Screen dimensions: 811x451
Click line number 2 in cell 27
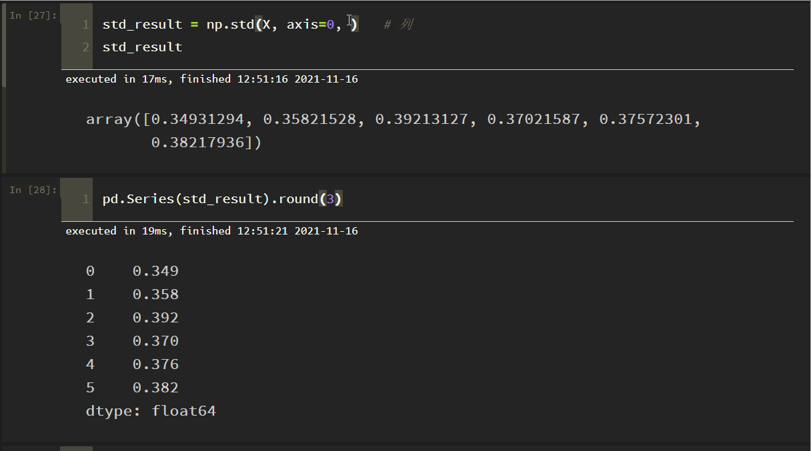pyautogui.click(x=85, y=47)
